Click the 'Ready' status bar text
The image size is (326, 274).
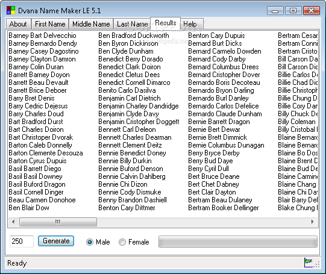click(x=17, y=263)
